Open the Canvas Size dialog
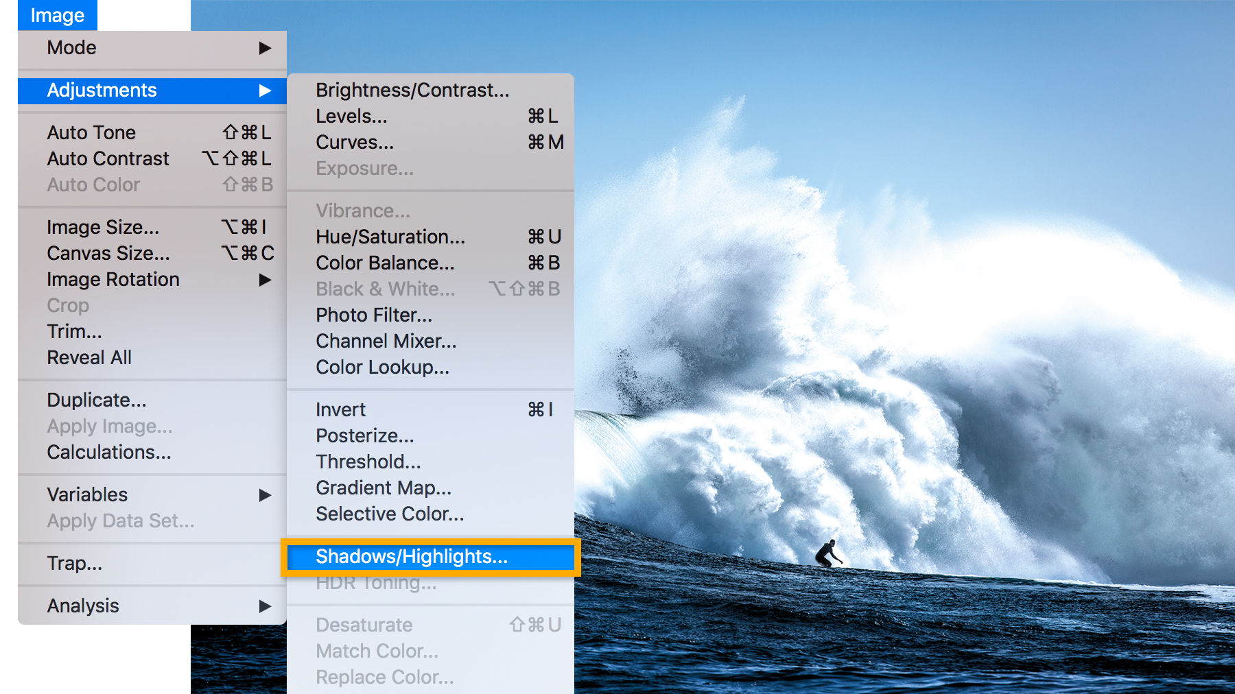The width and height of the screenshot is (1235, 694). point(108,253)
